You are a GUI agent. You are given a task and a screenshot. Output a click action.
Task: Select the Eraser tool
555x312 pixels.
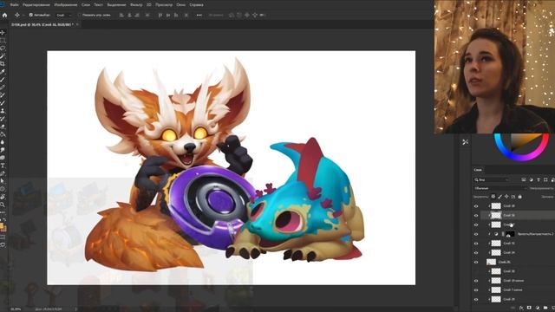pos(3,127)
